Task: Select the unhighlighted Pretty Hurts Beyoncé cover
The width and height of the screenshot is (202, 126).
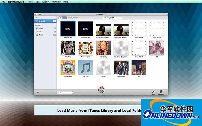Action: pyautogui.click(x=86, y=29)
